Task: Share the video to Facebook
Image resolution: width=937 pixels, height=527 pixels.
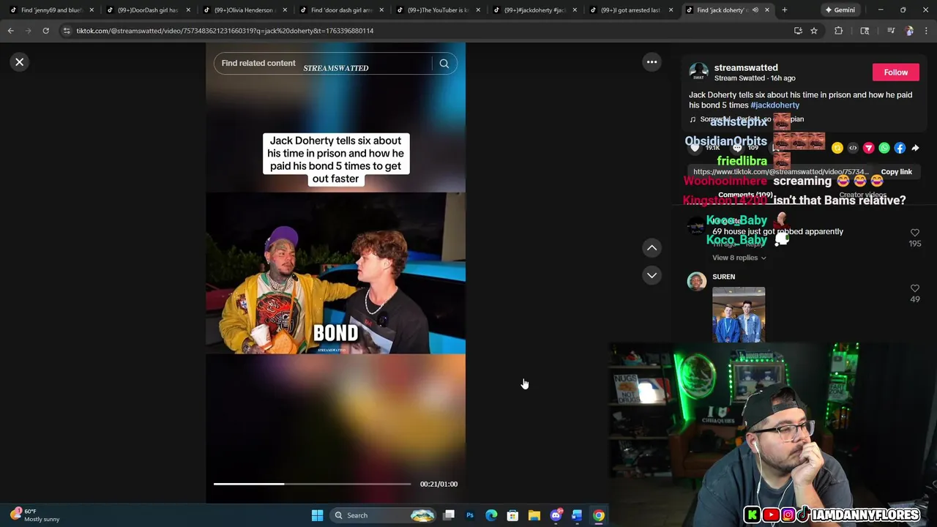Action: coord(900,148)
